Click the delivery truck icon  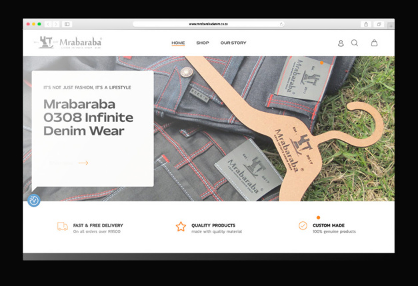[x=63, y=226]
